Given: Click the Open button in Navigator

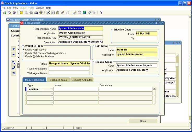Looking at the screenshot, I should point(143,121).
